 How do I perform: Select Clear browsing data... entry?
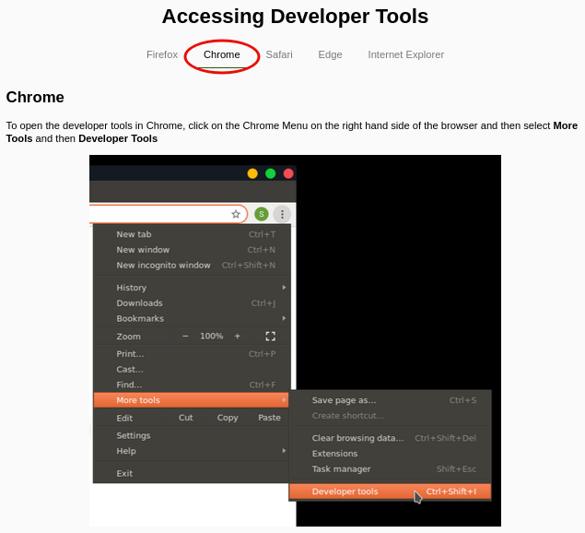pyautogui.click(x=391, y=438)
